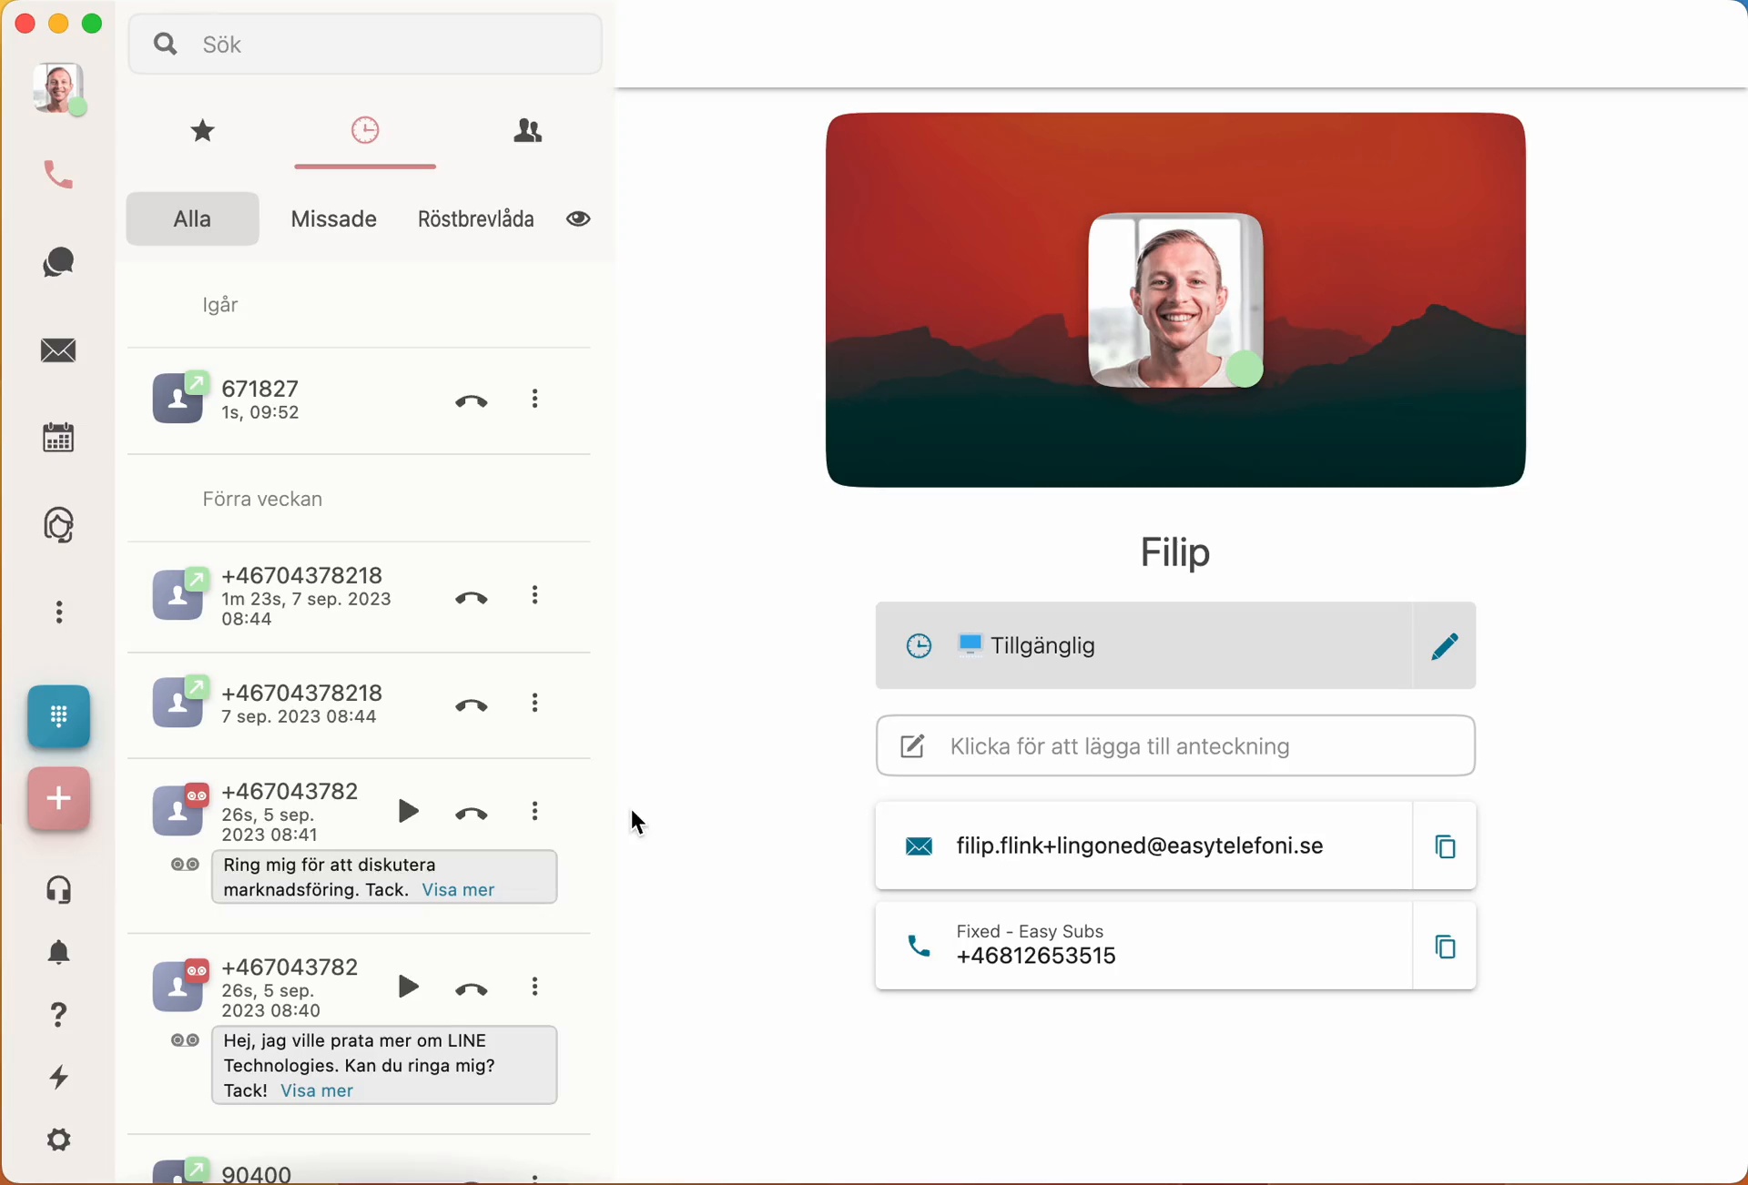Open settings gear icon

click(59, 1140)
